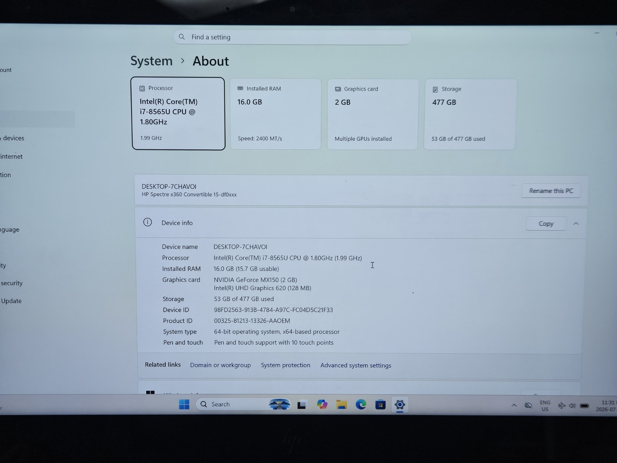The image size is (617, 463).
Task: Click the Device info circle icon
Action: (x=147, y=222)
